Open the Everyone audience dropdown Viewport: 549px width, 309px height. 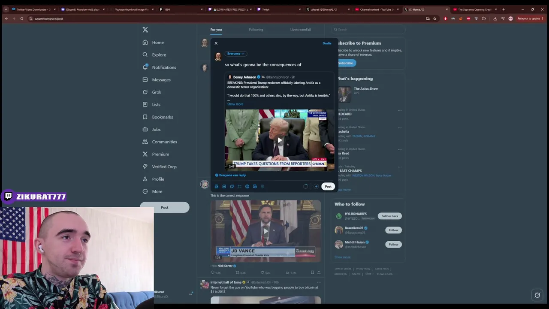235,54
